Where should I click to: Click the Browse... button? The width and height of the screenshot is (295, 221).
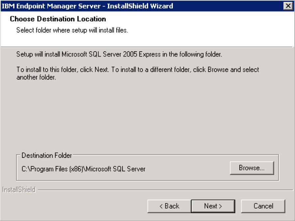(252, 168)
